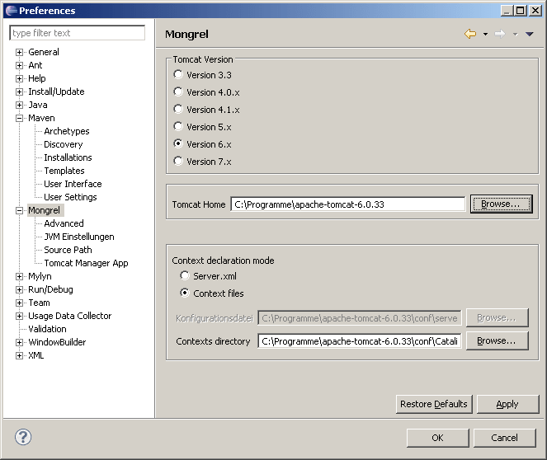Maximize the Preferences window
This screenshot has height=460, width=547.
pos(520,11)
